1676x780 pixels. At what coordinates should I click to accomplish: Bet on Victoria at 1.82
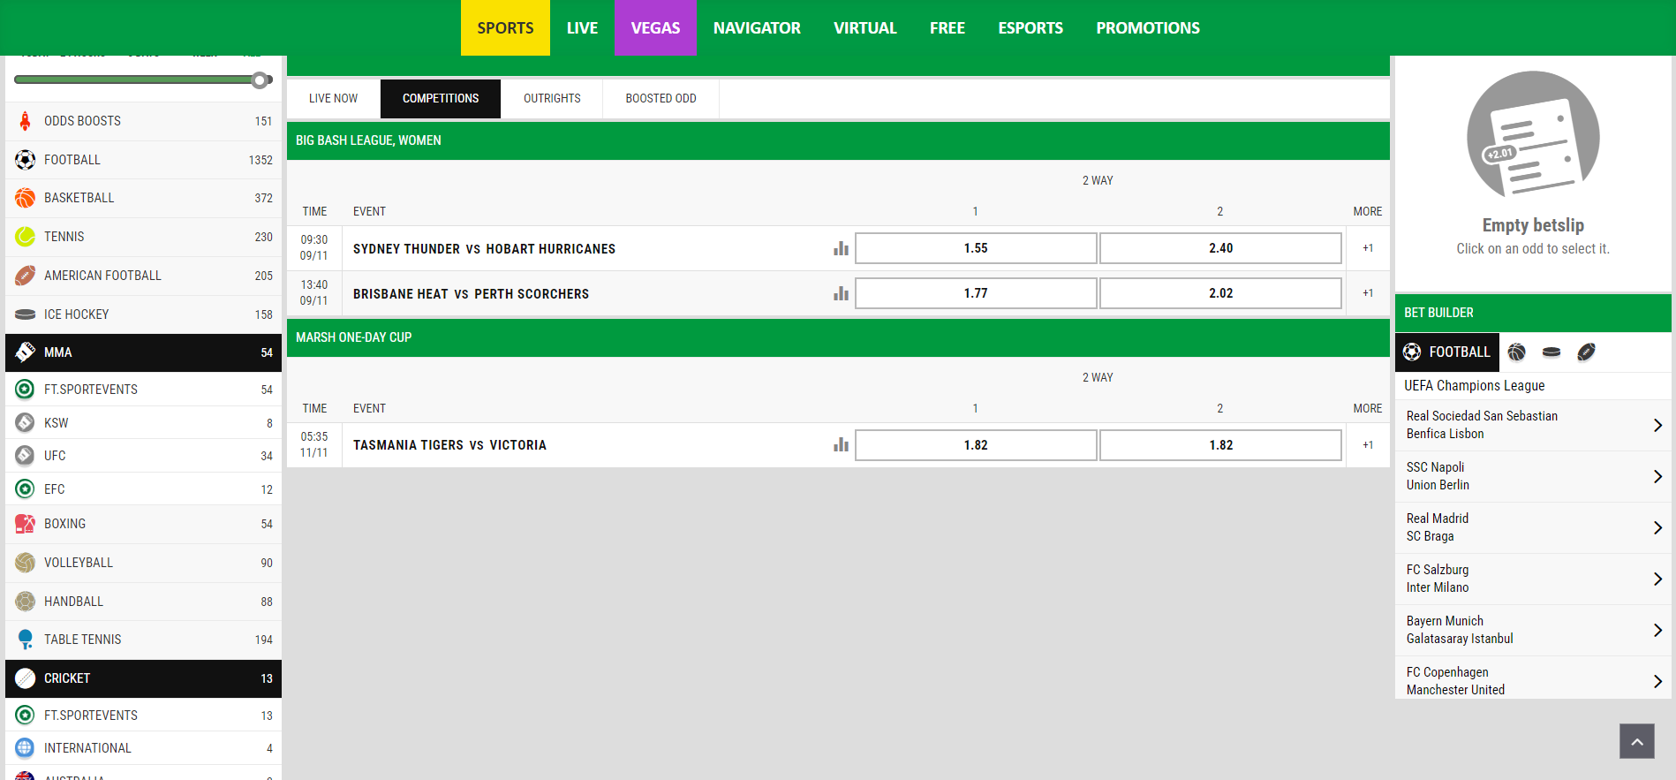pos(1221,445)
